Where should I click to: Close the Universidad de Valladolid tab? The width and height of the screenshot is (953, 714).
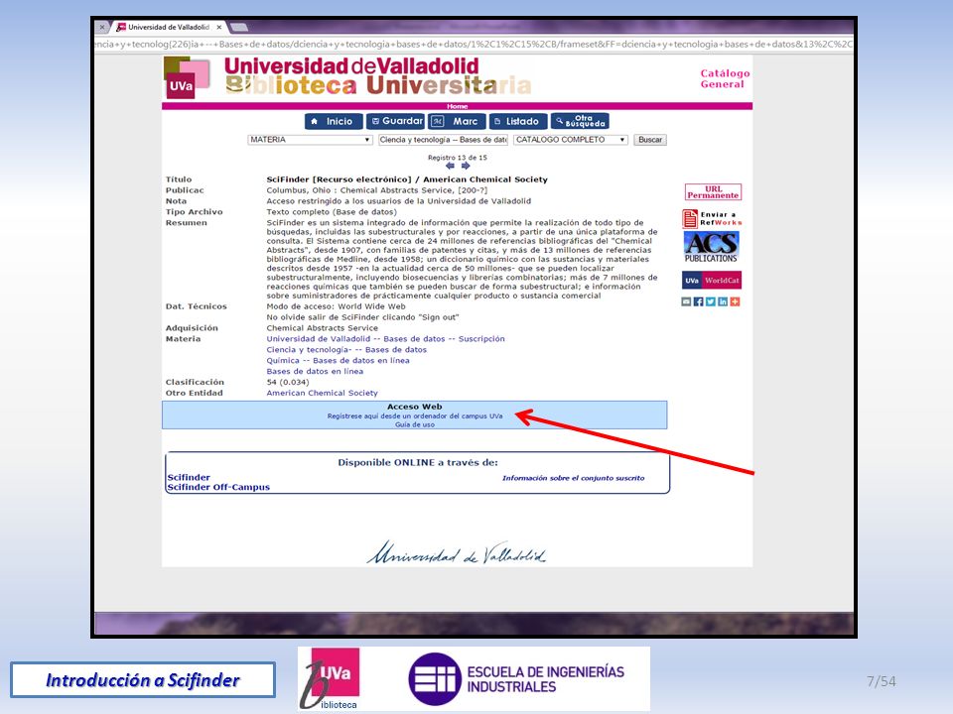click(219, 28)
